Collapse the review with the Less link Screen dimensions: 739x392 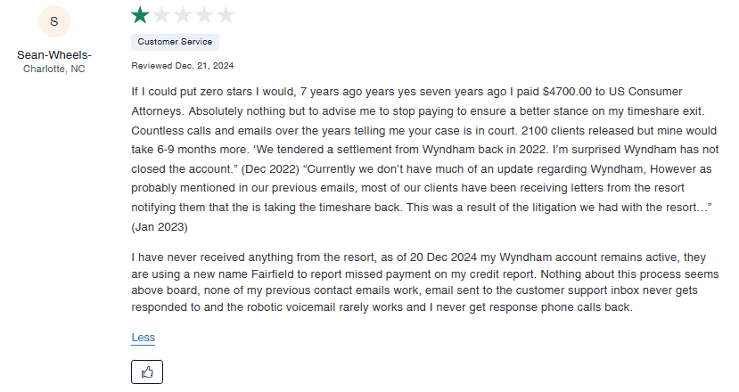point(143,337)
